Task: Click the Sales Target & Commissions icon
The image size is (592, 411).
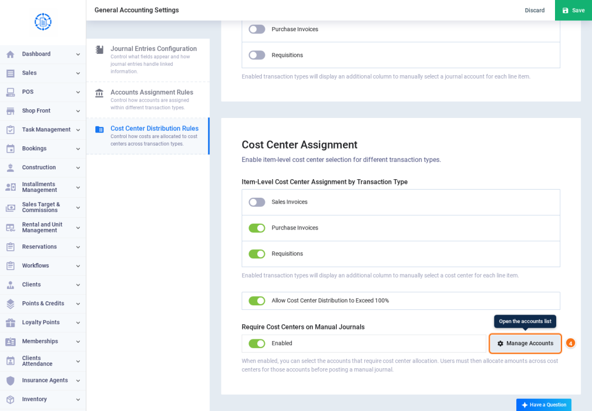Action: pyautogui.click(x=10, y=208)
